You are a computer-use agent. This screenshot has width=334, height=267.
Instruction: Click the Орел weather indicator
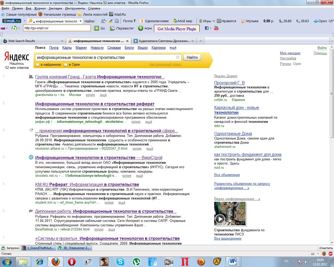tap(324, 21)
